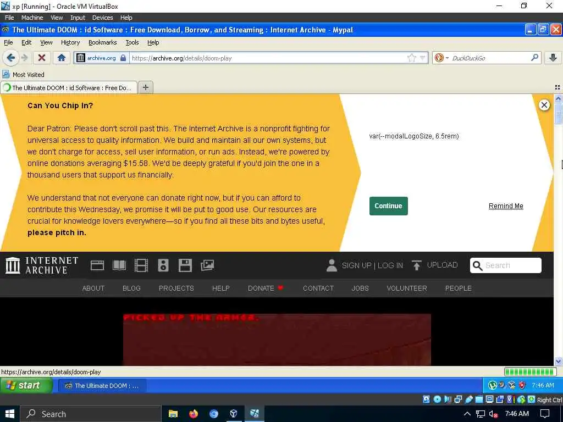
Task: Open VirtualBox Input menu
Action: click(x=78, y=18)
